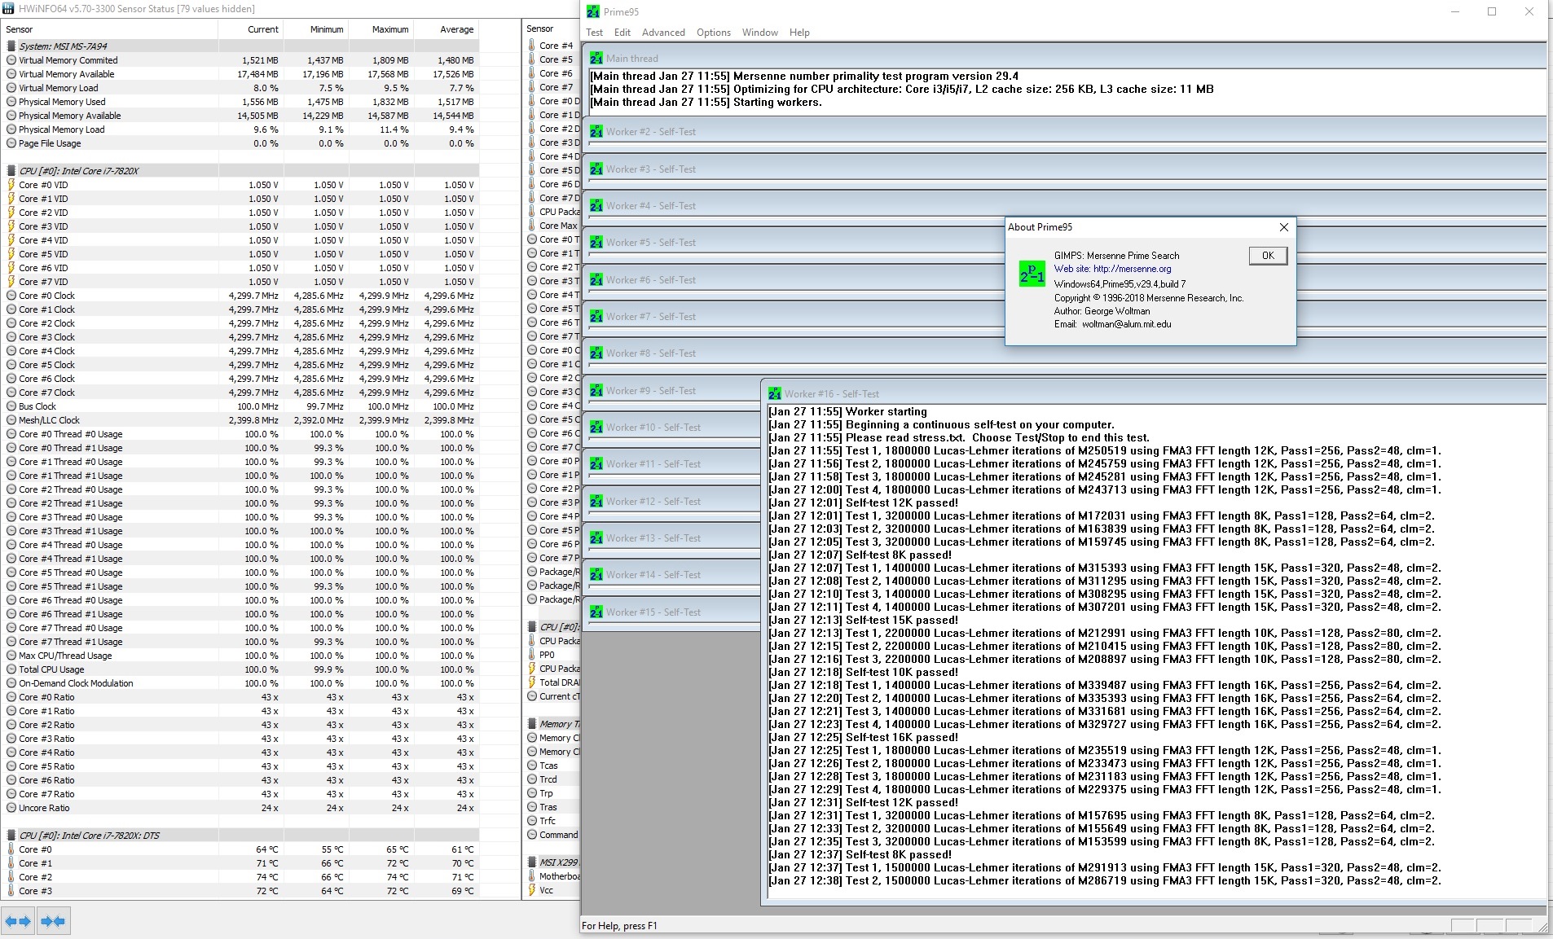Click the voltage icon beside Core #0 VID

point(11,185)
